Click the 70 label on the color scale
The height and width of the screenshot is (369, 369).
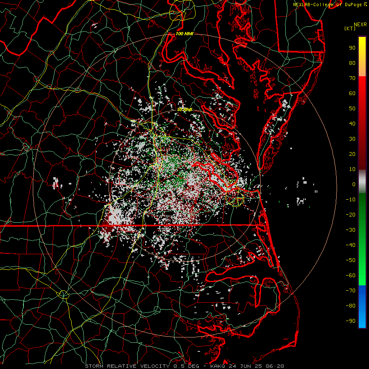click(x=352, y=78)
